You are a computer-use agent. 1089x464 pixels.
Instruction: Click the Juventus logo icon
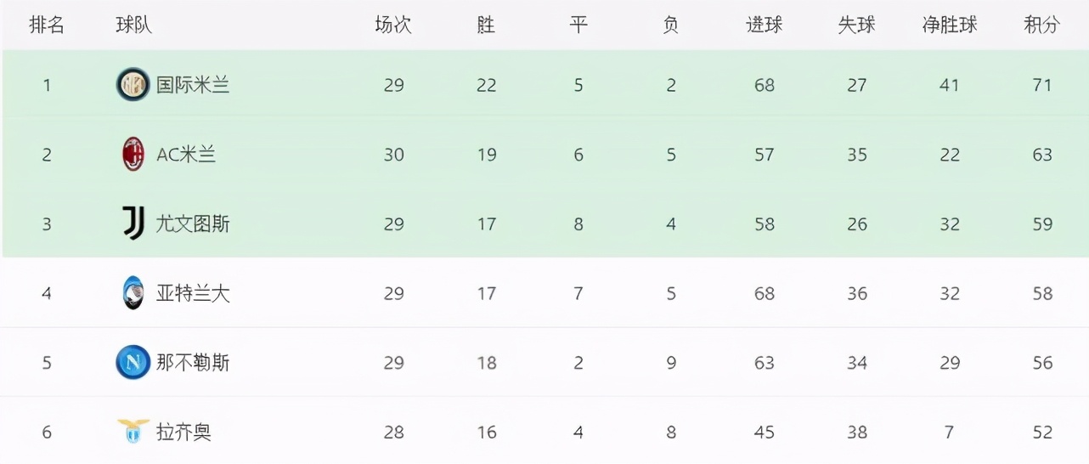(133, 224)
